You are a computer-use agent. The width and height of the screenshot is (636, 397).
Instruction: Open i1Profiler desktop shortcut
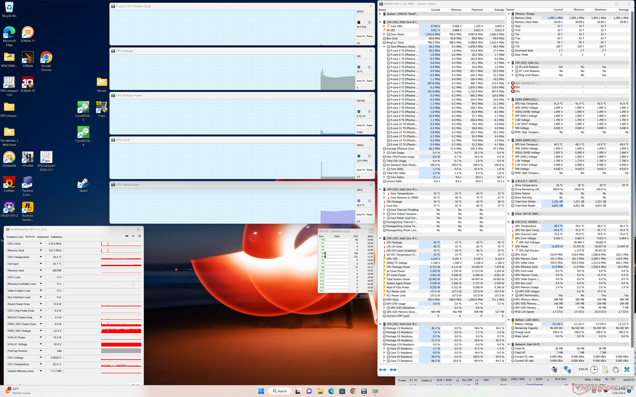(x=28, y=159)
